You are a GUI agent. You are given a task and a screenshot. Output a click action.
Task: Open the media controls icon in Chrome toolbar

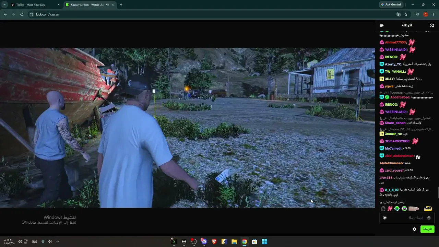point(417,14)
